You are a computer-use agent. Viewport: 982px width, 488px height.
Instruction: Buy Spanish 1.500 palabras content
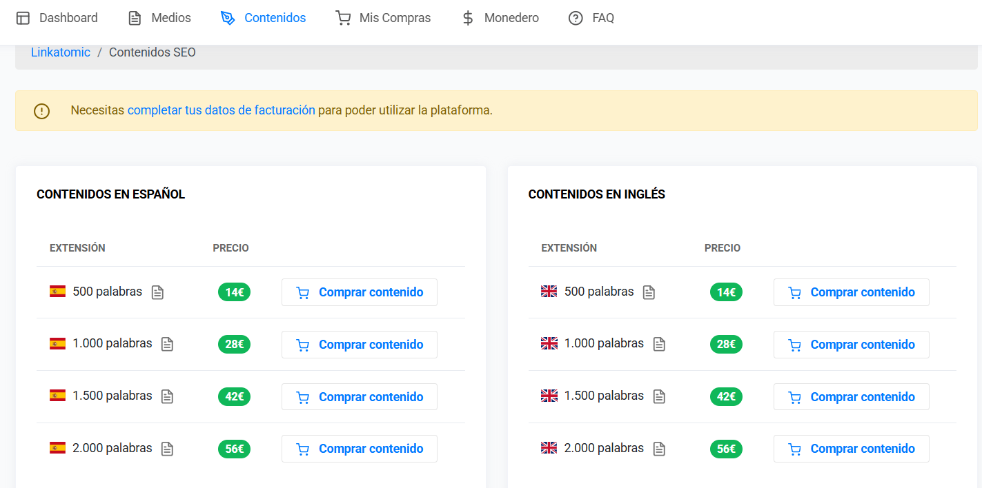pyautogui.click(x=359, y=396)
